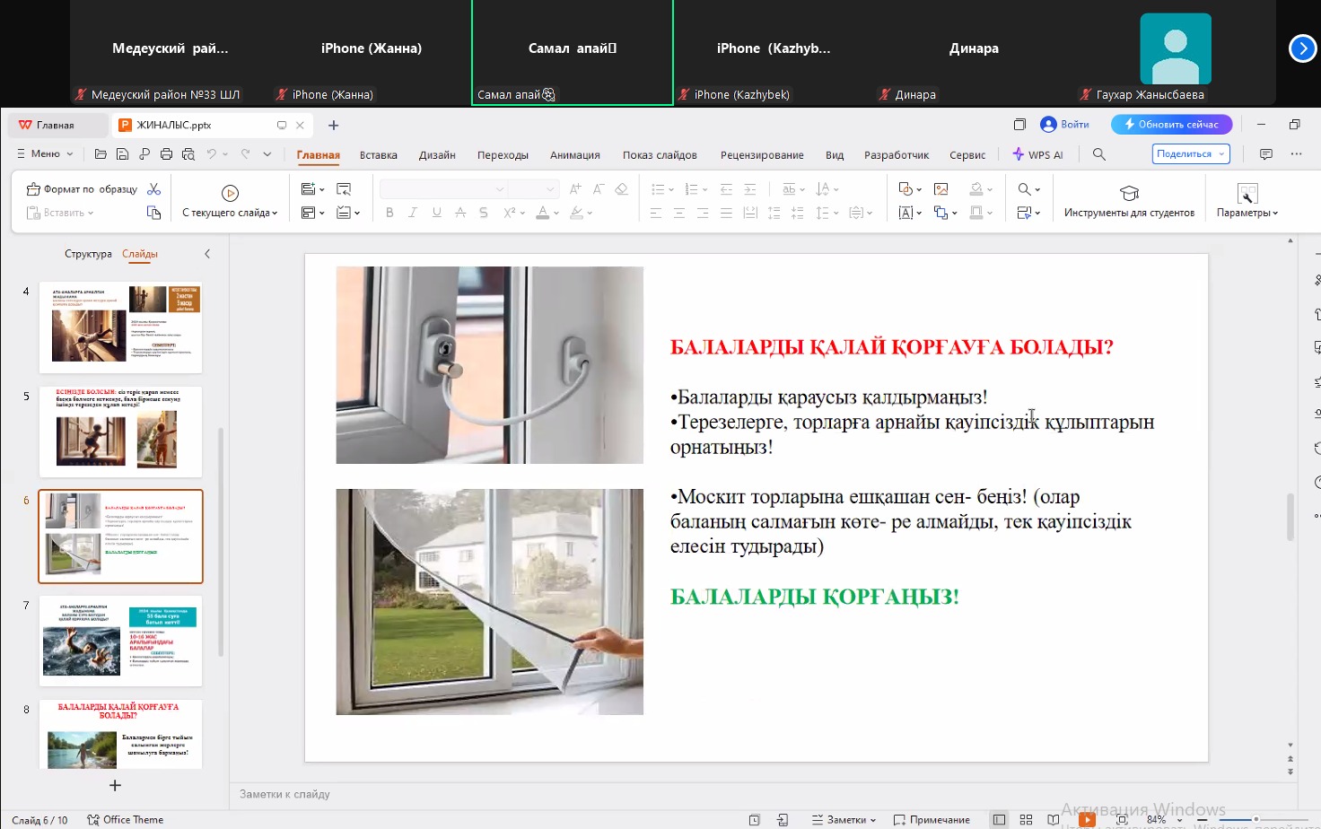Click the Обновить сейчас button

pyautogui.click(x=1171, y=125)
